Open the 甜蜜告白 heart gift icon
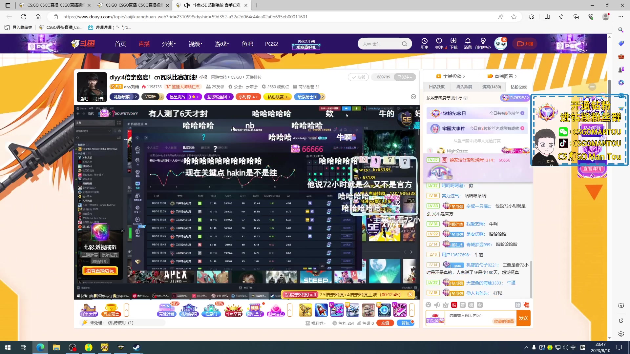This screenshot has width=630, height=354. click(x=276, y=310)
